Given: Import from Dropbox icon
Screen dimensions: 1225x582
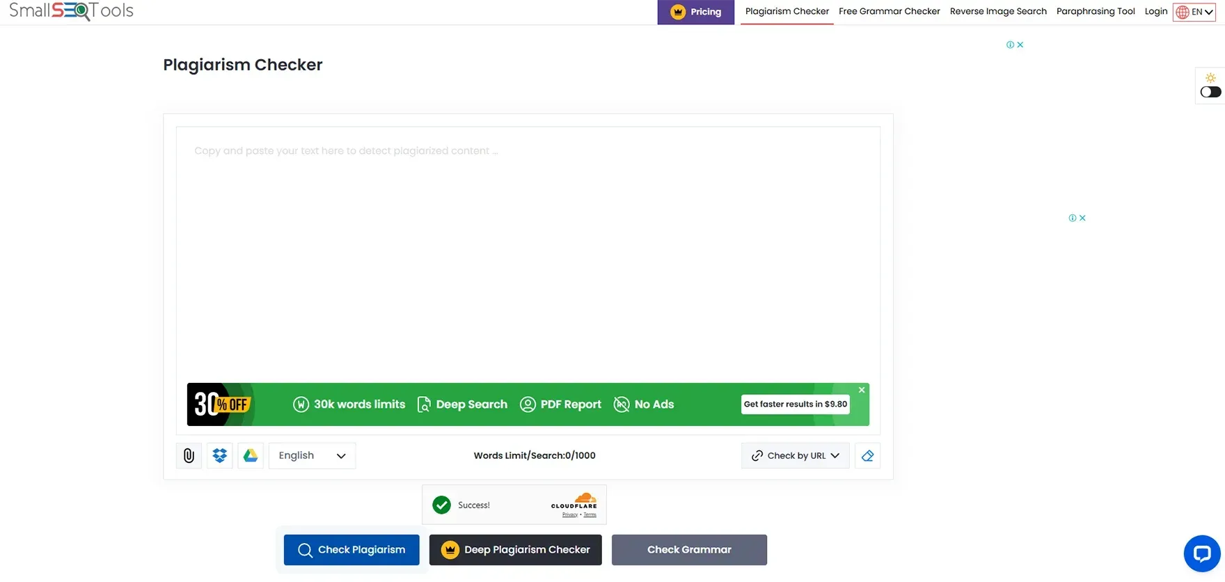Looking at the screenshot, I should (220, 455).
